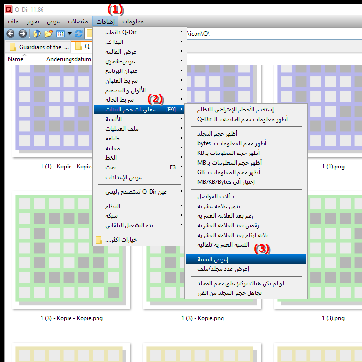This screenshot has width=362, height=362.
Task: Open the view mode dropdown arrow
Action: click(x=70, y=34)
